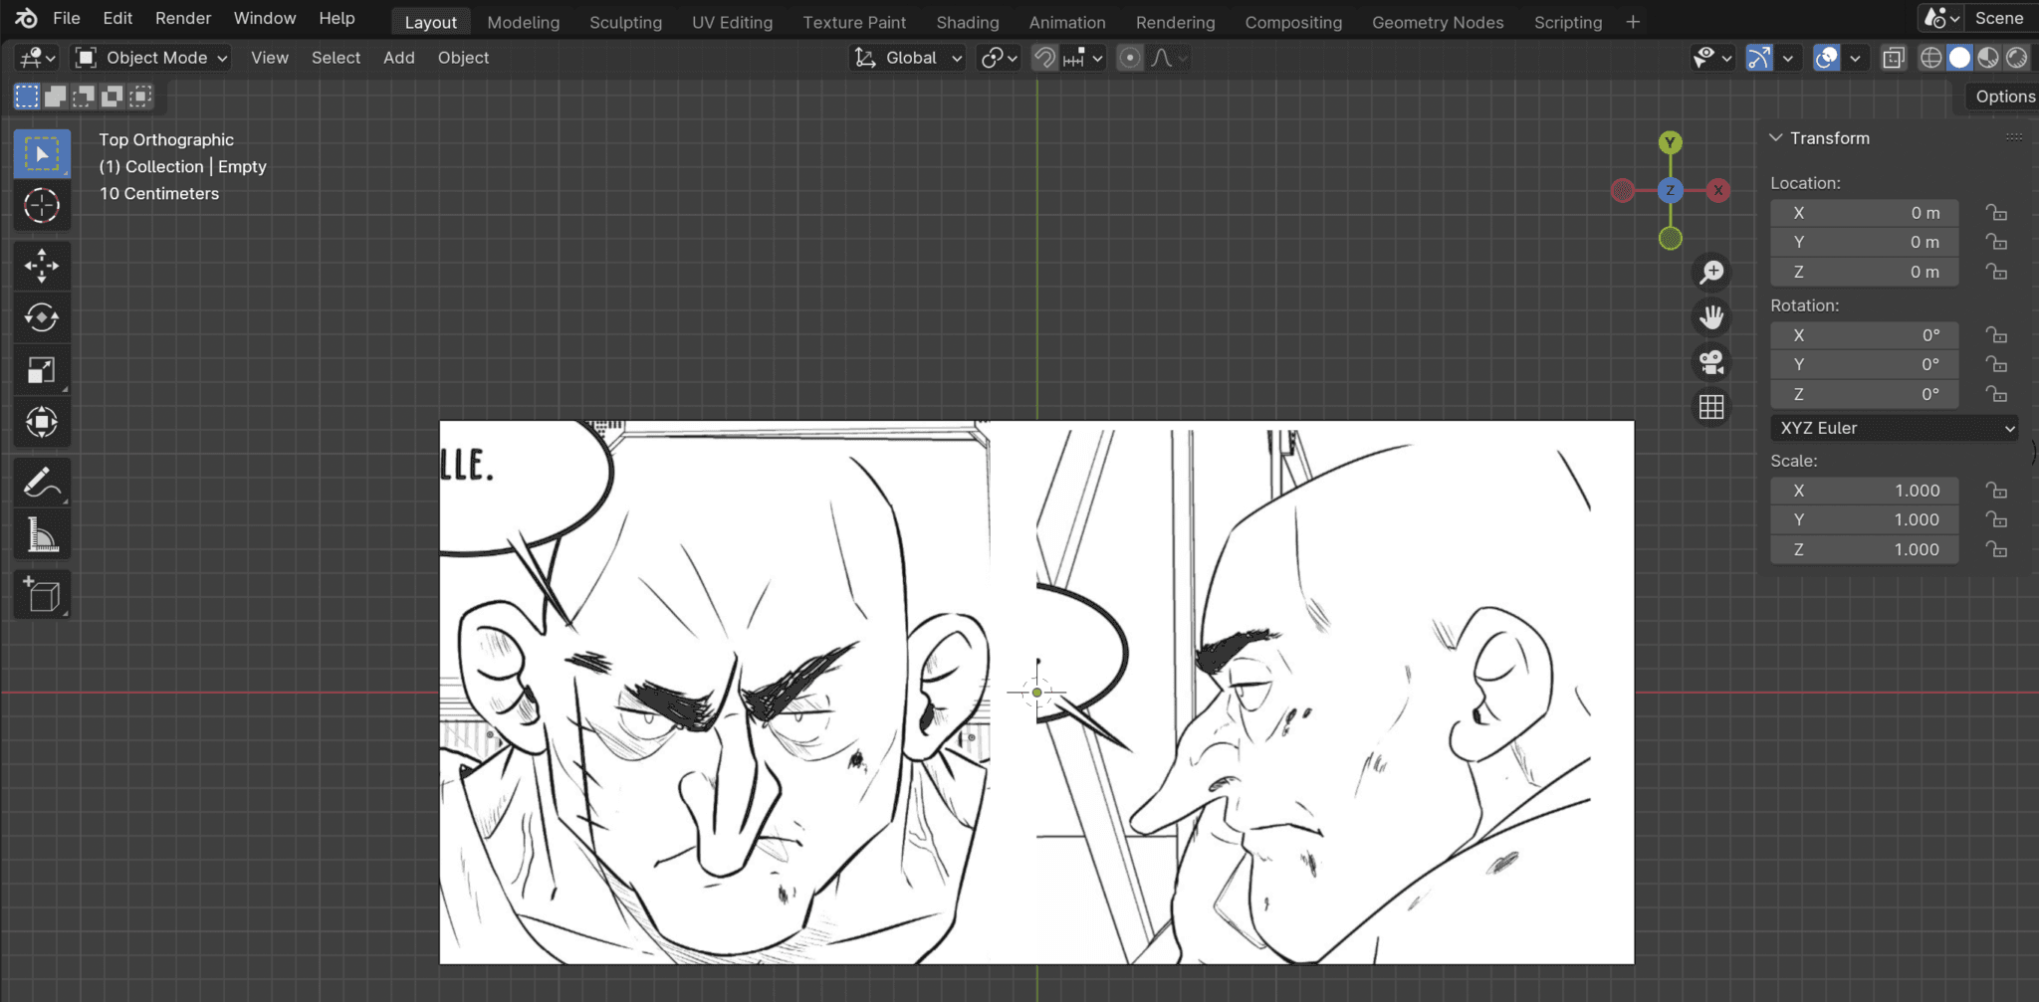Select the Move tool in toolbar
Viewport: 2039px width, 1002px height.
pyautogui.click(x=41, y=265)
